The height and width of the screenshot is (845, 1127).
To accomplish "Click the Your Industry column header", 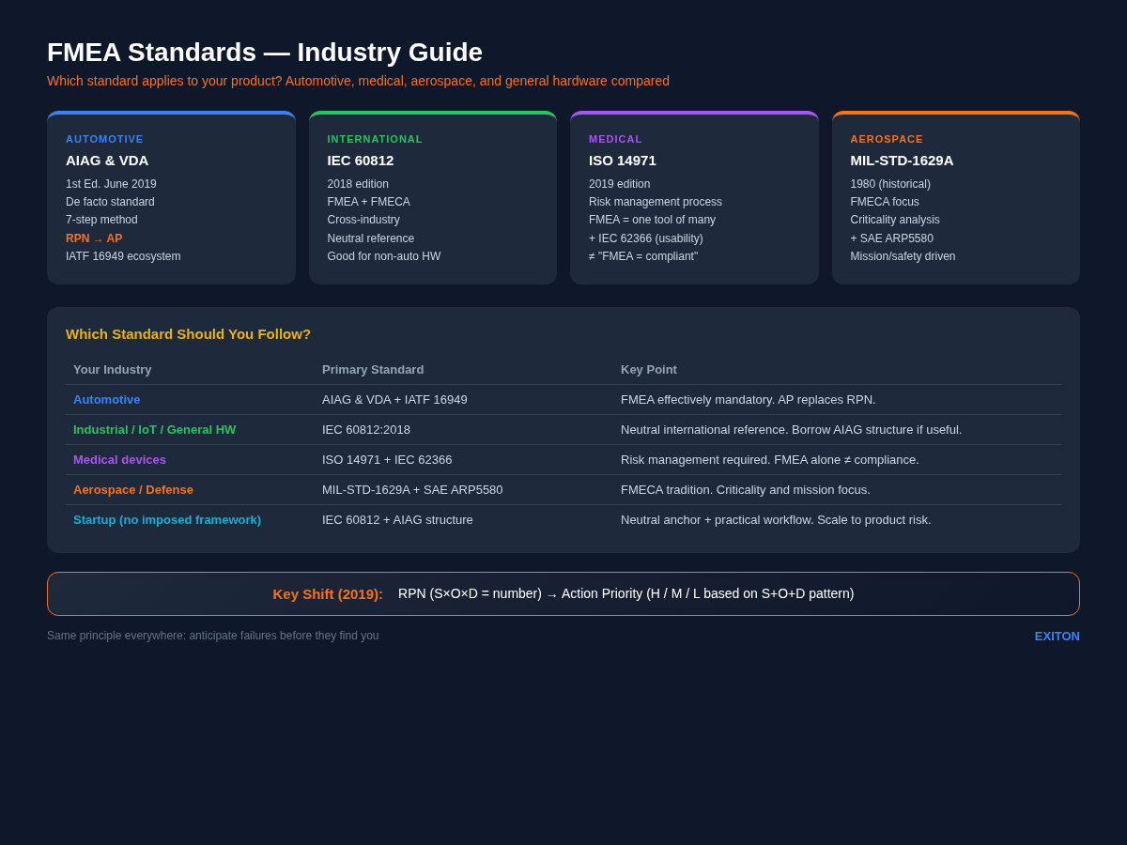I will pyautogui.click(x=112, y=369).
